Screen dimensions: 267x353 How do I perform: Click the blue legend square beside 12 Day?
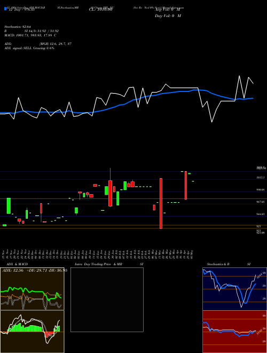coord(6,9)
